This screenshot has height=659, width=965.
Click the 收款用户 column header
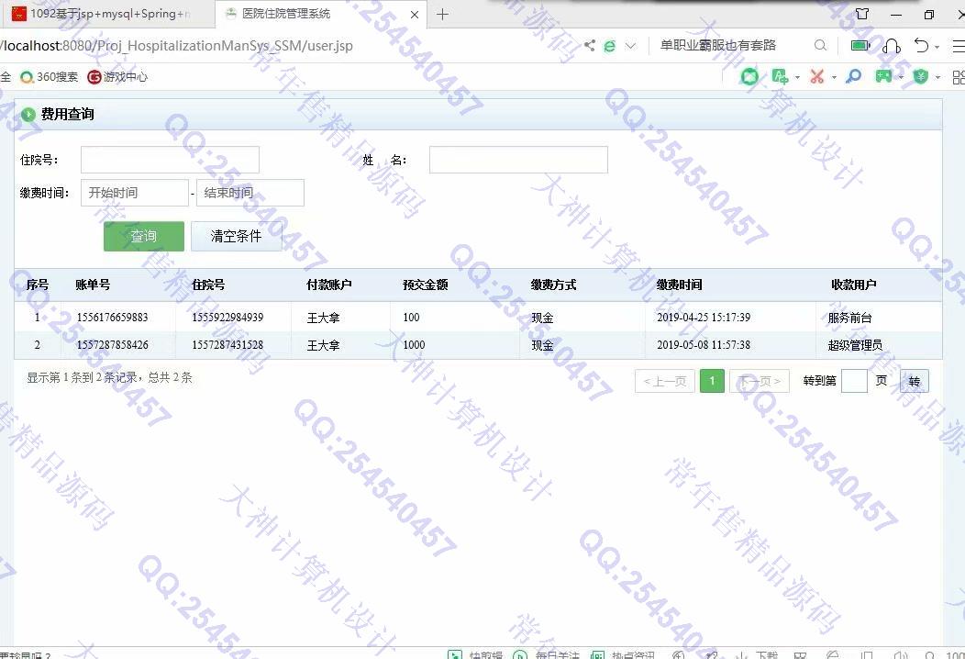point(854,285)
